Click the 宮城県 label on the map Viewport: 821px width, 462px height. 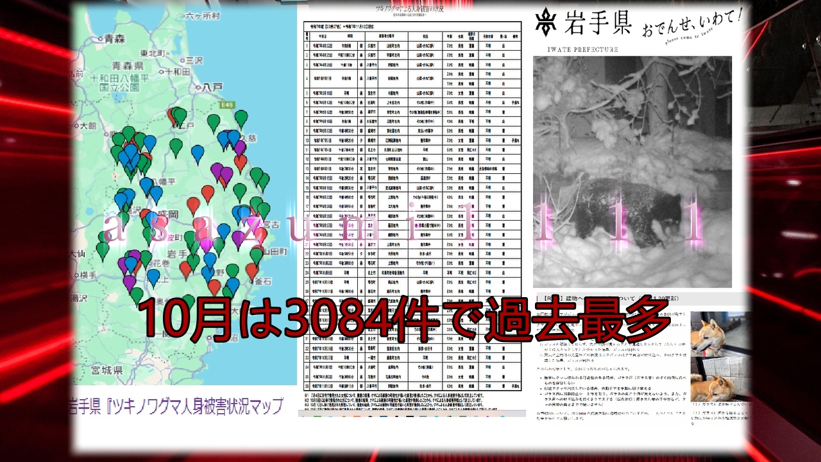click(x=106, y=370)
